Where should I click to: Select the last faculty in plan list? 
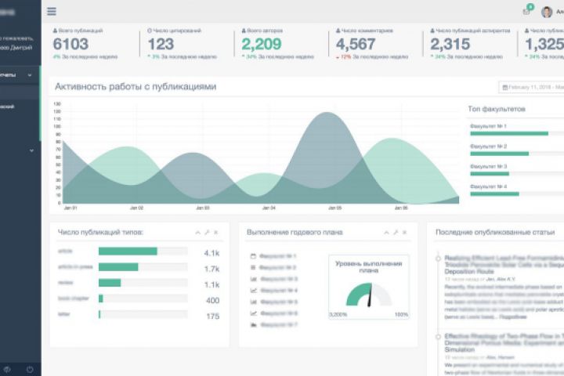[273, 325]
